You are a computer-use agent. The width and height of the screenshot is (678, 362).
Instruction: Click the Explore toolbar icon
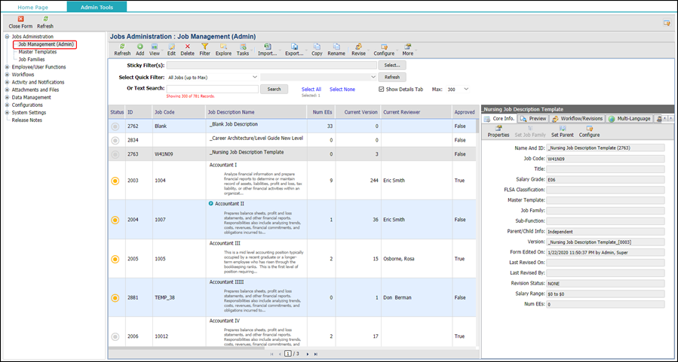pyautogui.click(x=223, y=47)
